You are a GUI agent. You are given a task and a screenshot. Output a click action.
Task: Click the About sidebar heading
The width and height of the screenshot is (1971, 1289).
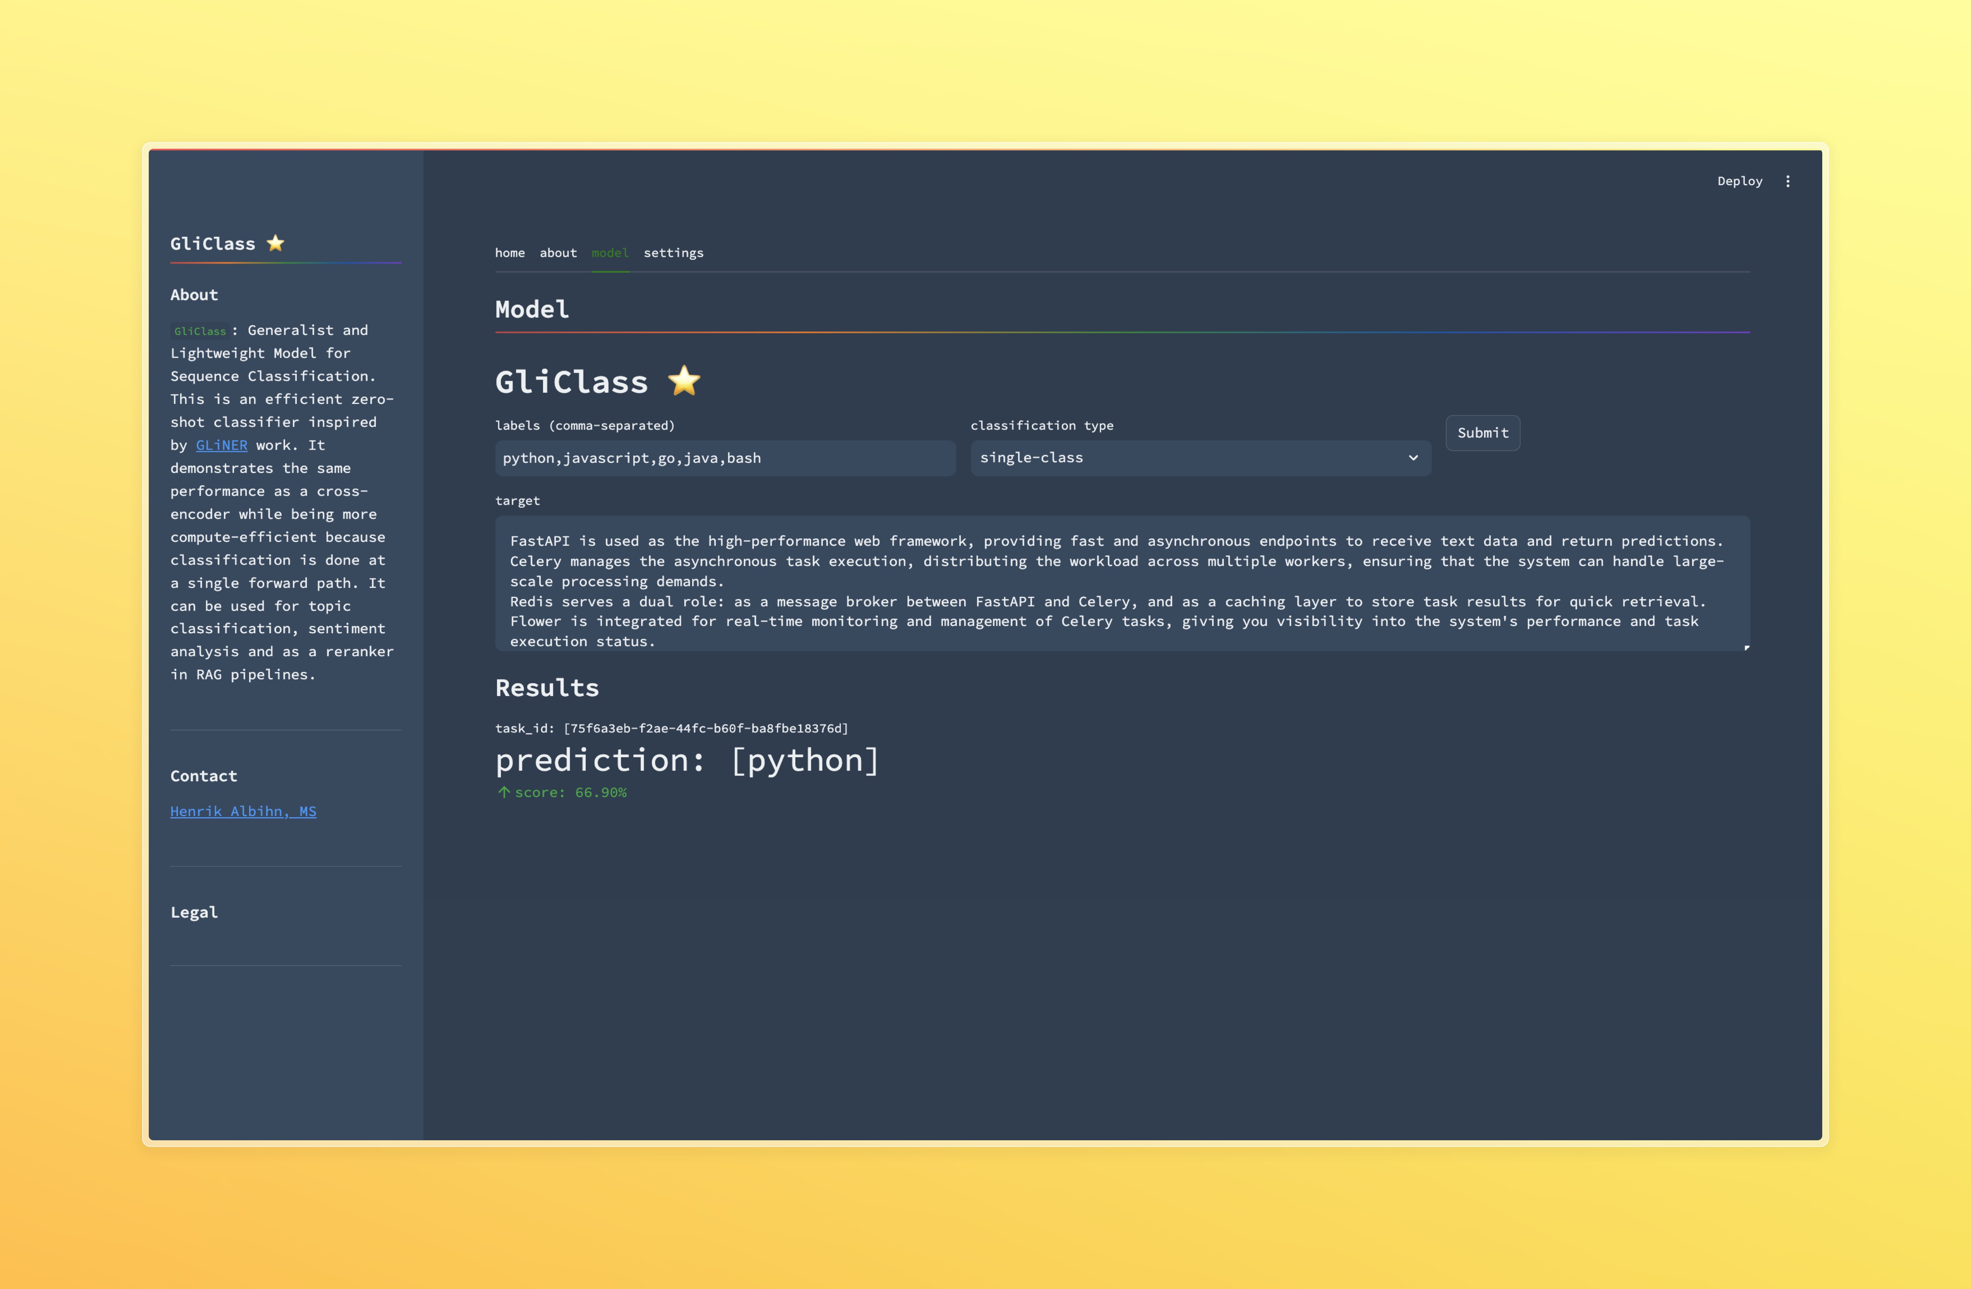coord(194,295)
